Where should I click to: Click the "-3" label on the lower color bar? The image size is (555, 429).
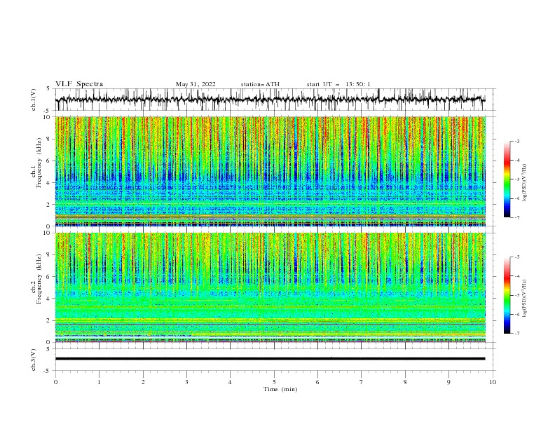[516, 257]
